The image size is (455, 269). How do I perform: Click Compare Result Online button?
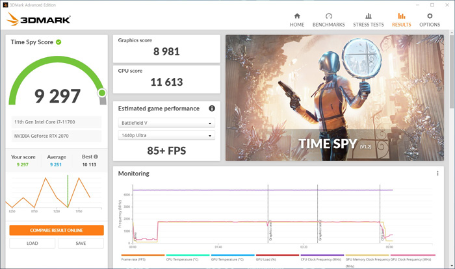coord(57,230)
